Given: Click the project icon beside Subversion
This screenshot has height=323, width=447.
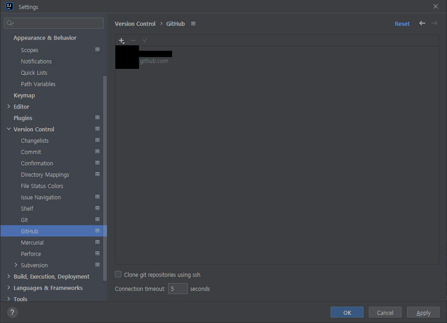Looking at the screenshot, I should tap(97, 265).
